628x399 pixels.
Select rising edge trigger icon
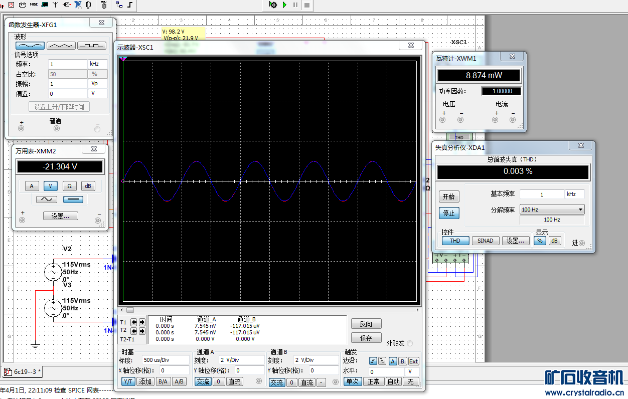373,361
